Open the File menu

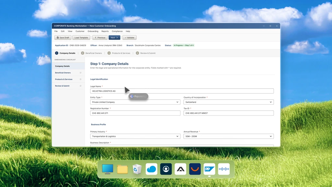tap(56, 31)
